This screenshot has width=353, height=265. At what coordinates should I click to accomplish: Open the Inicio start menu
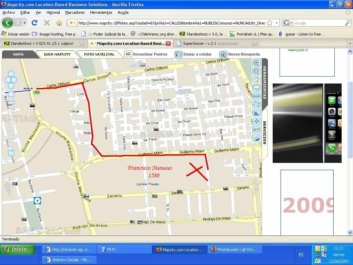point(18,249)
